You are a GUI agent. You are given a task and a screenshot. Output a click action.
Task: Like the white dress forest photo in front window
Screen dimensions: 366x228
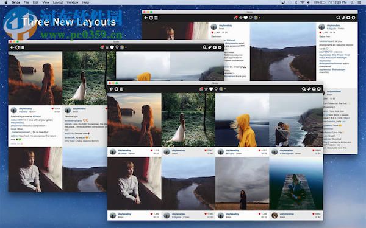click(206, 150)
